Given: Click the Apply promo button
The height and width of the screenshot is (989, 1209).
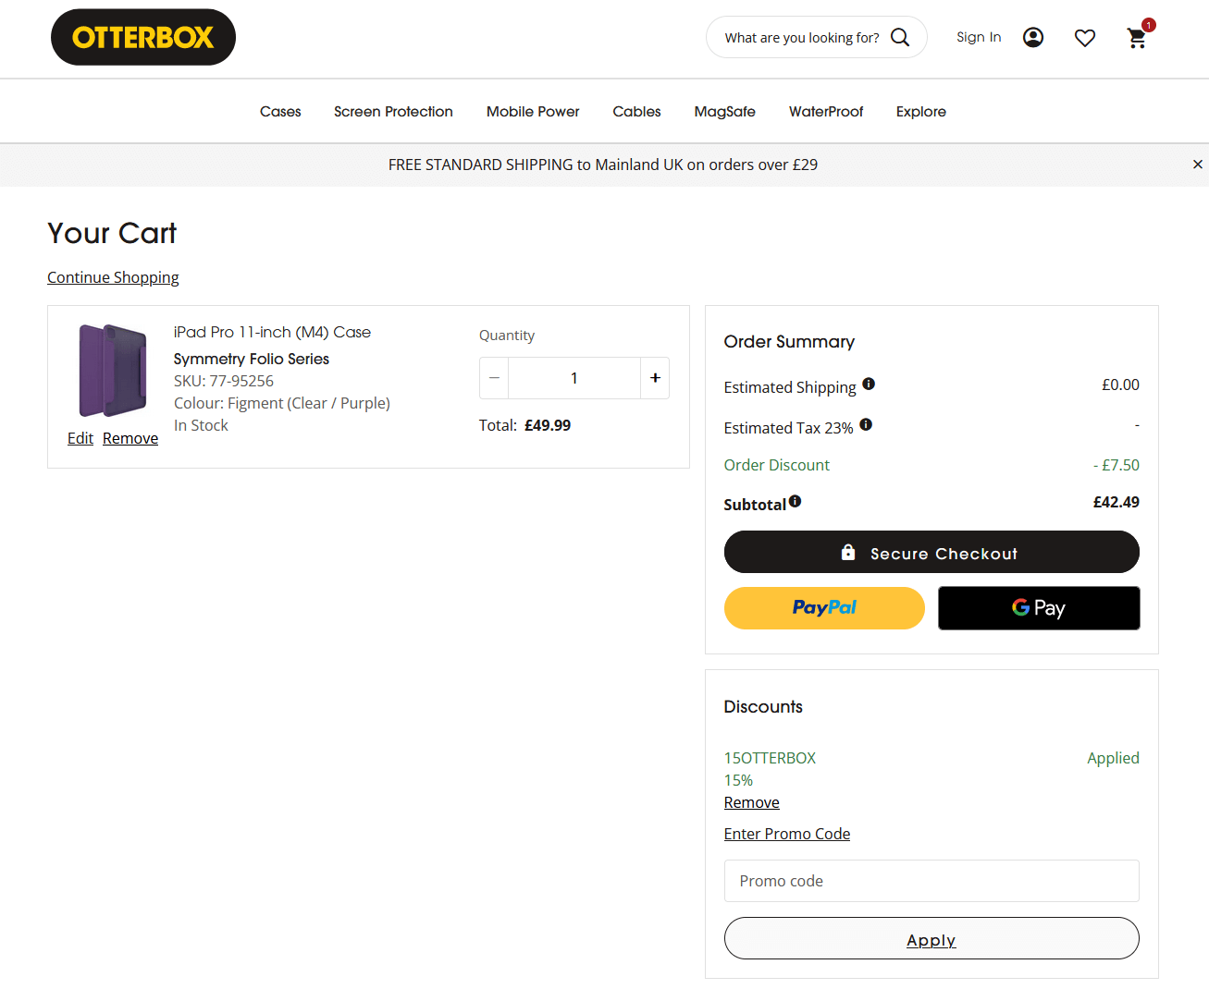Looking at the screenshot, I should (931, 938).
